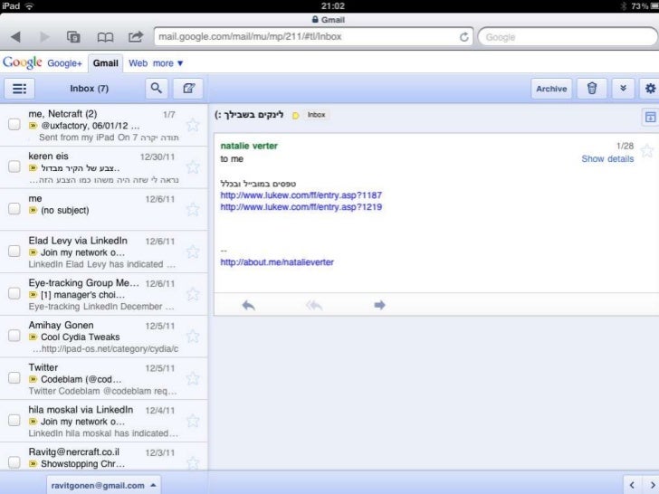The height and width of the screenshot is (494, 659).
Task: Click Inbox (7) title
Action: coord(89,89)
